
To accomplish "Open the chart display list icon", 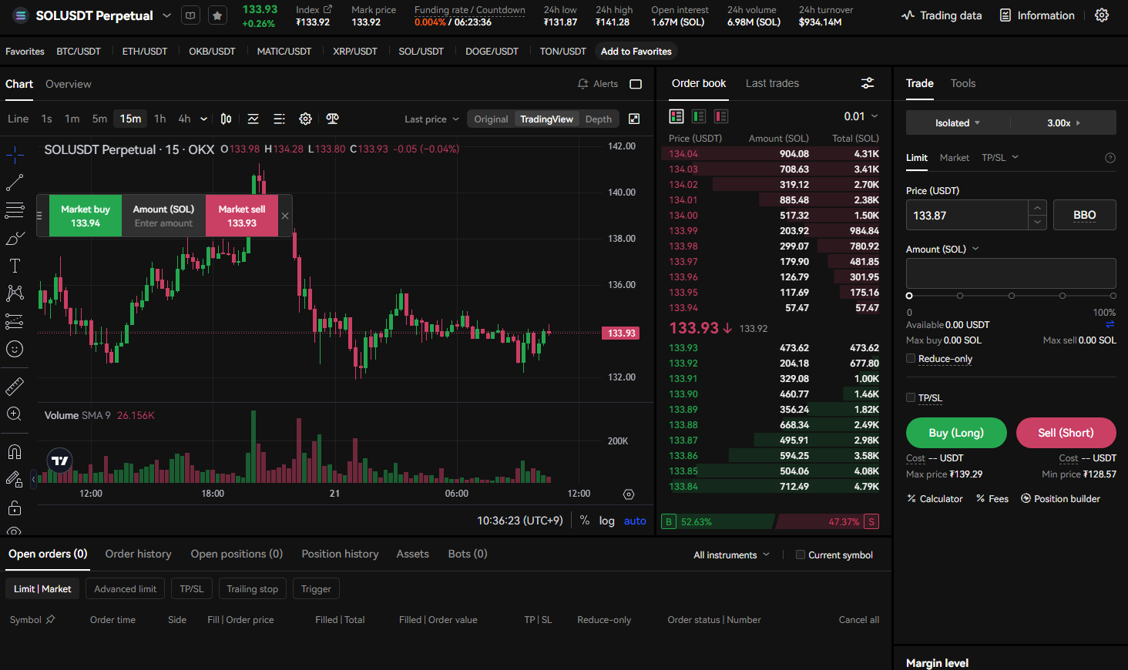I will pyautogui.click(x=279, y=119).
